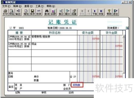Jump to last voucher with 末张
Screen dimensions: 134x98
click(101, 12)
